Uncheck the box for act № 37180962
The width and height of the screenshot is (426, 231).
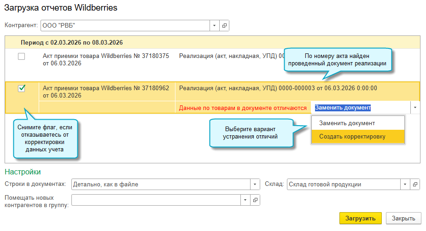coord(22,88)
